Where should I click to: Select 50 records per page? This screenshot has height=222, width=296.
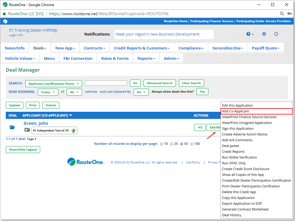181,144
